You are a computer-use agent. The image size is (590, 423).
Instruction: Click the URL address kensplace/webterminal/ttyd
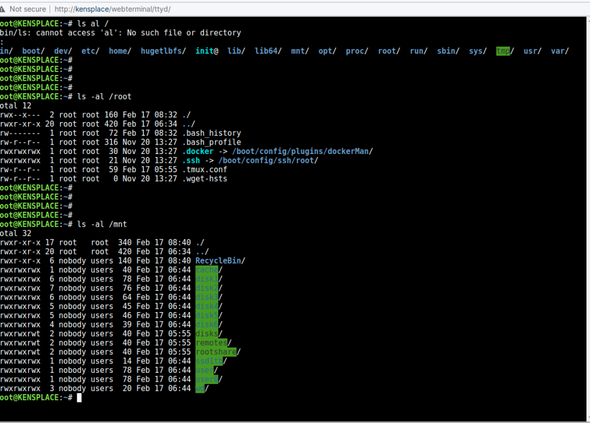(x=113, y=9)
